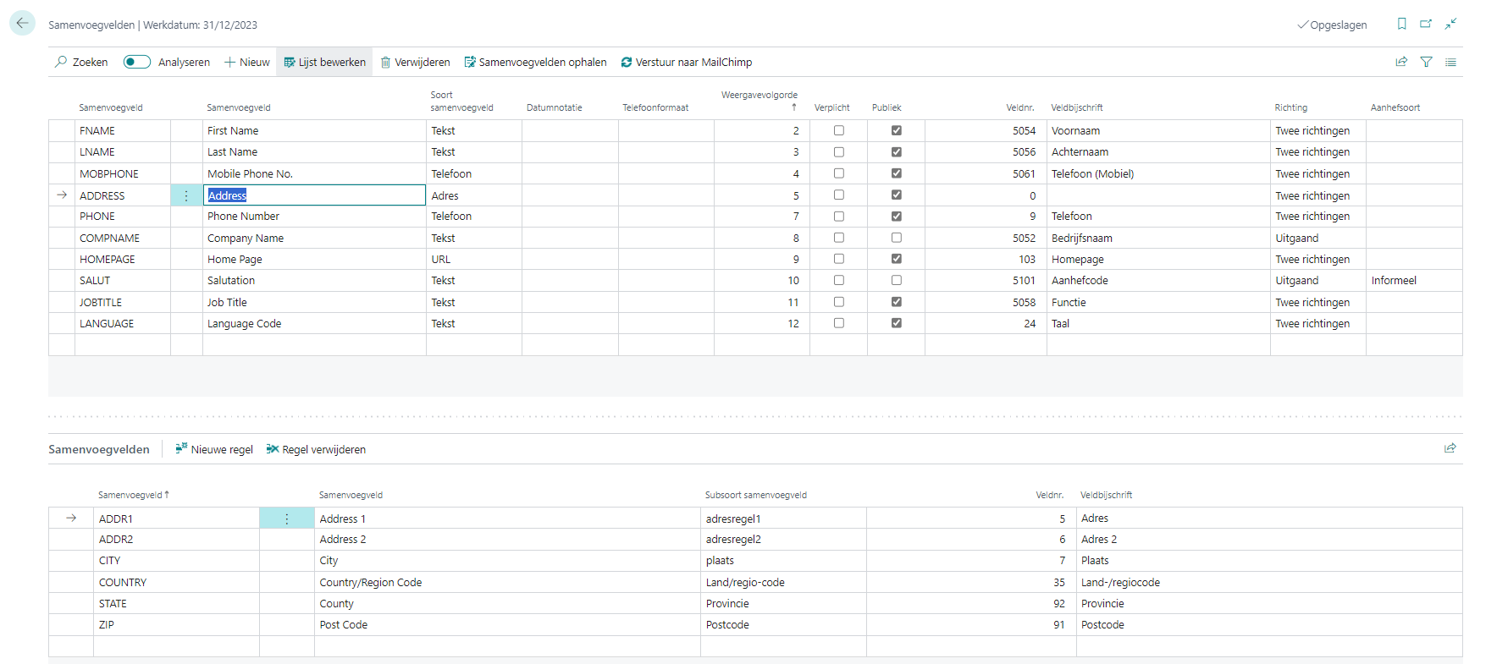Click the bookmark icon in header

click(x=1401, y=24)
